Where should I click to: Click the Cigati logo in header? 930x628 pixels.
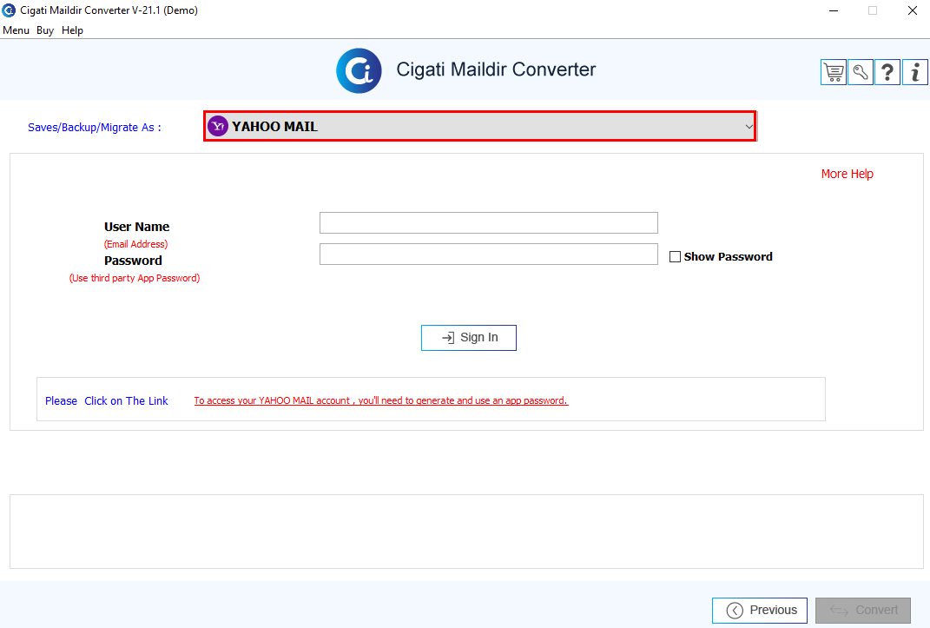click(x=359, y=70)
